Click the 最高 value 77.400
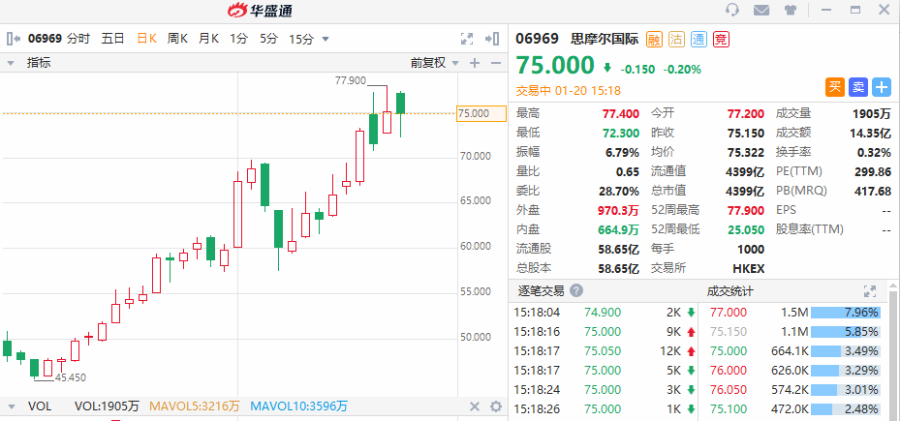 click(x=621, y=113)
